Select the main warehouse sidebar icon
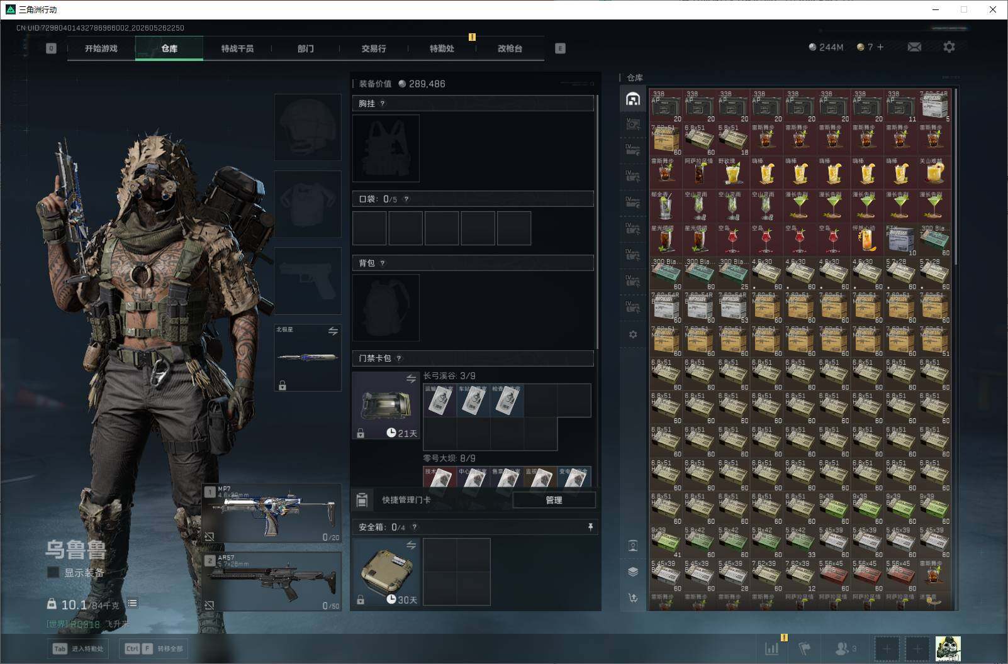The height and width of the screenshot is (664, 1008). click(x=633, y=99)
